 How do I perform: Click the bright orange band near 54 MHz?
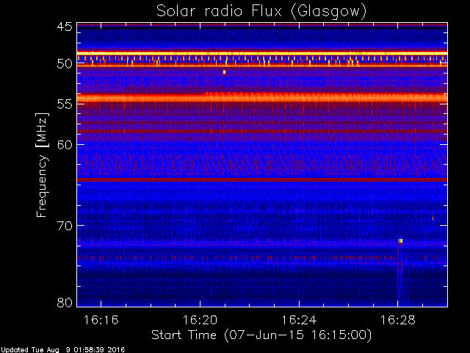click(x=261, y=97)
